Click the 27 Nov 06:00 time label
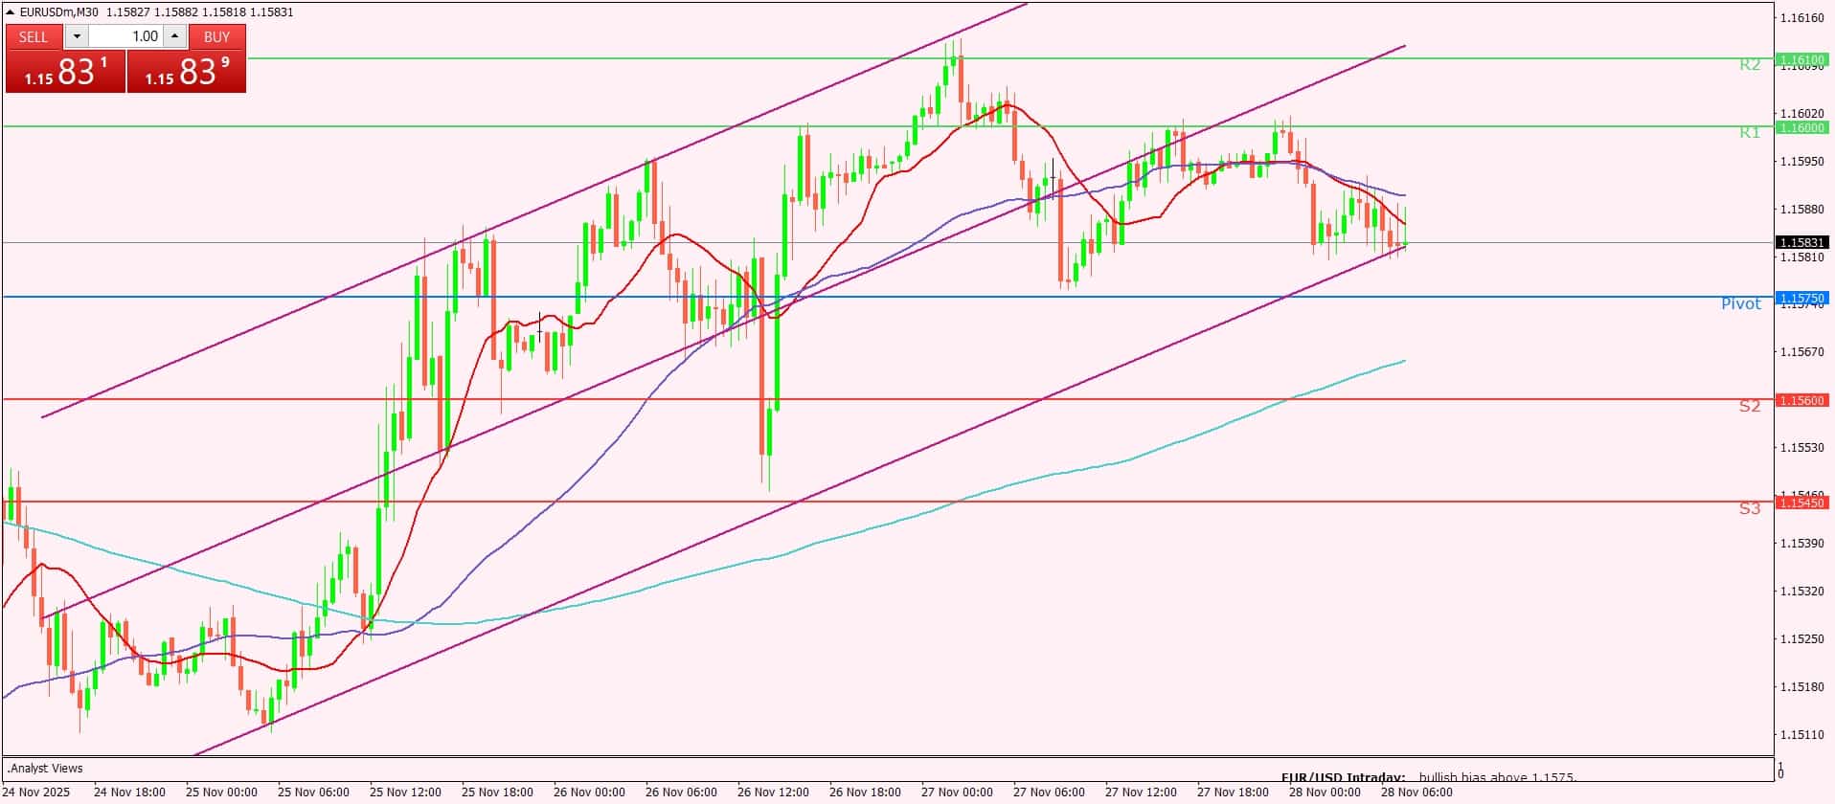Screen dimensions: 1835x804 click(x=1049, y=793)
